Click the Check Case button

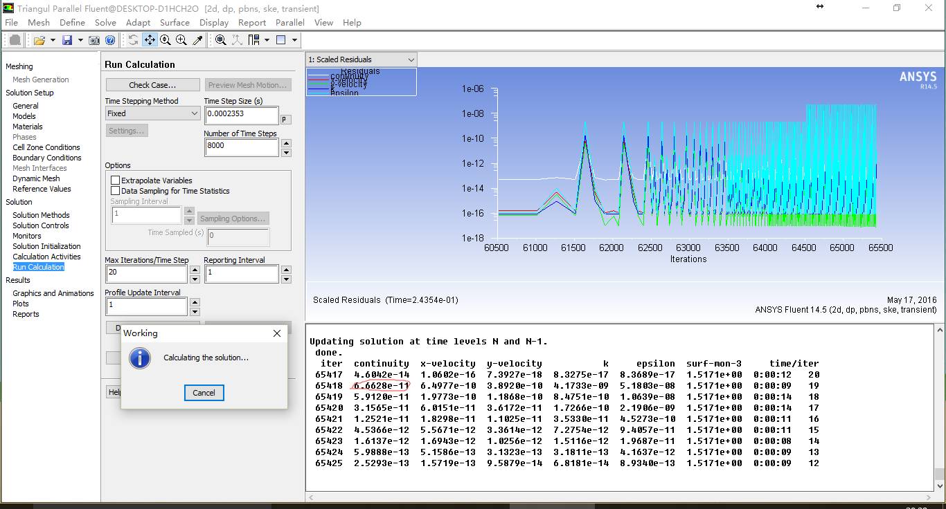[x=152, y=85]
